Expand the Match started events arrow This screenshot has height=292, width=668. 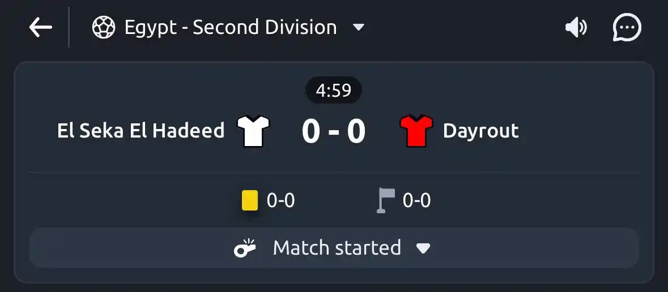pyautogui.click(x=423, y=248)
